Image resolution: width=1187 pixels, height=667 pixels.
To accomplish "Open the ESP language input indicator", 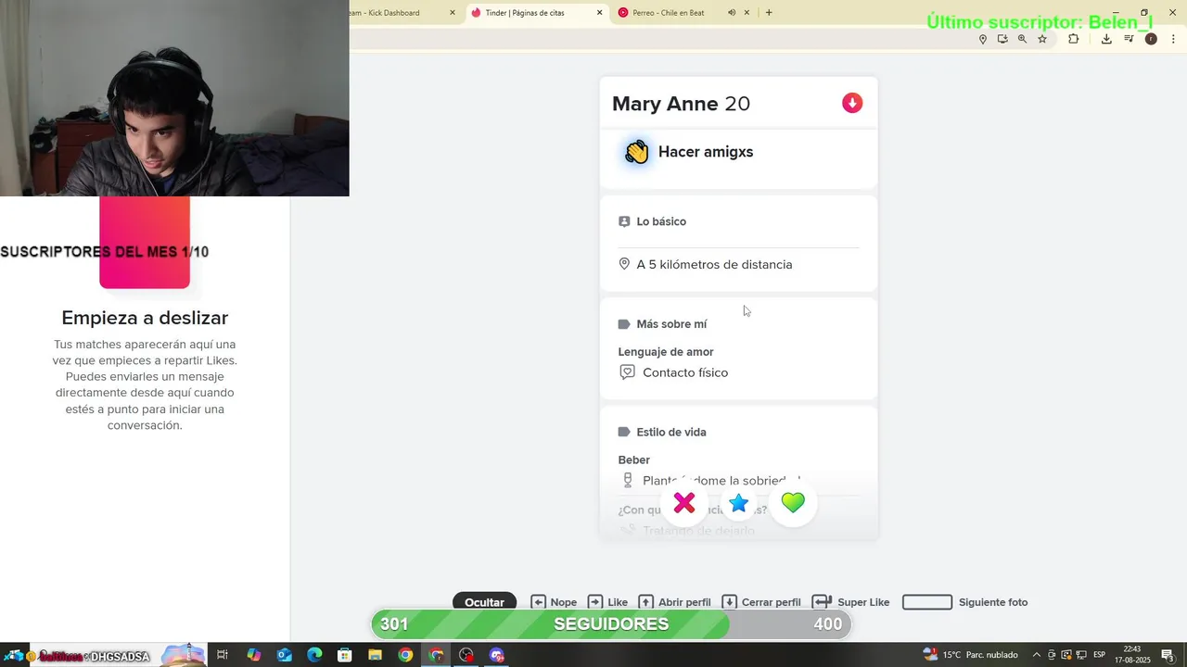I will pyautogui.click(x=1100, y=655).
